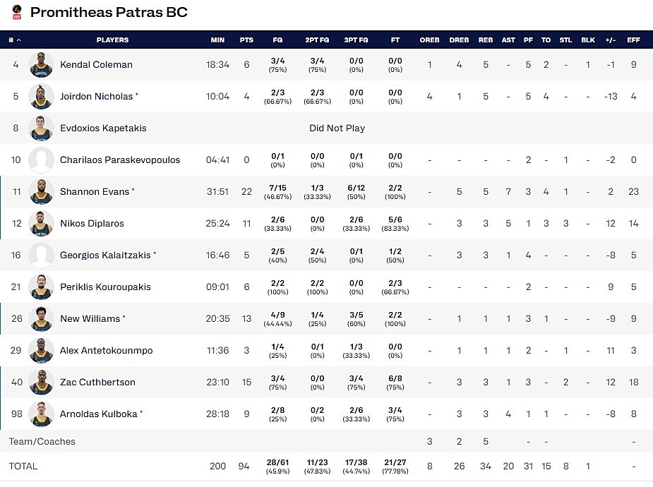This screenshot has height=487, width=653.
Task: Select Kendal Coleman's 18:34 minutes value
Action: coord(217,64)
